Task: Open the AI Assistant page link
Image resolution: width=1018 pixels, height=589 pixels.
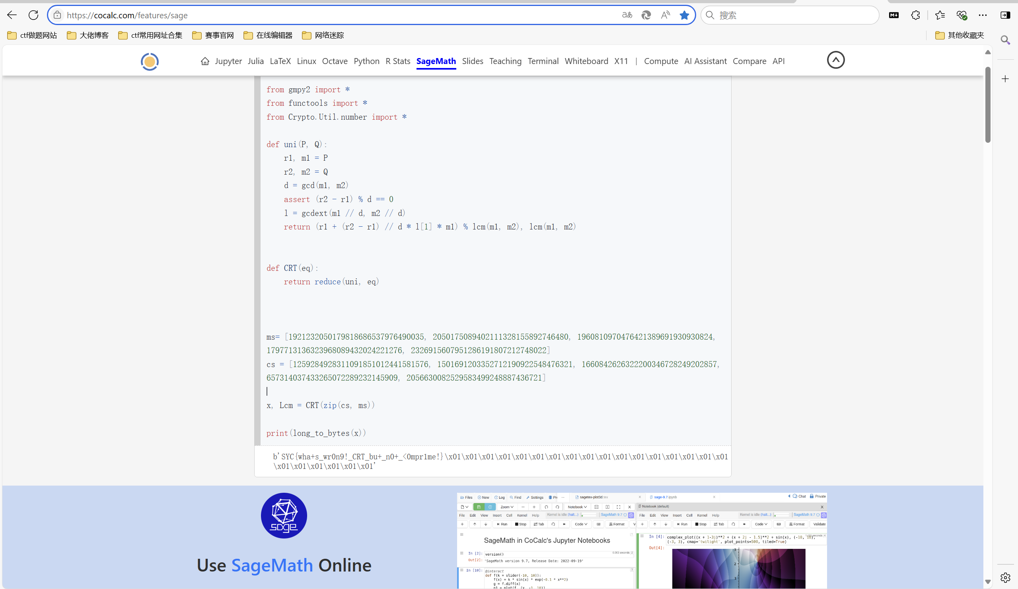Action: pyautogui.click(x=705, y=61)
